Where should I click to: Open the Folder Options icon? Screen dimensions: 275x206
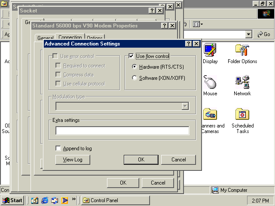tap(242, 53)
